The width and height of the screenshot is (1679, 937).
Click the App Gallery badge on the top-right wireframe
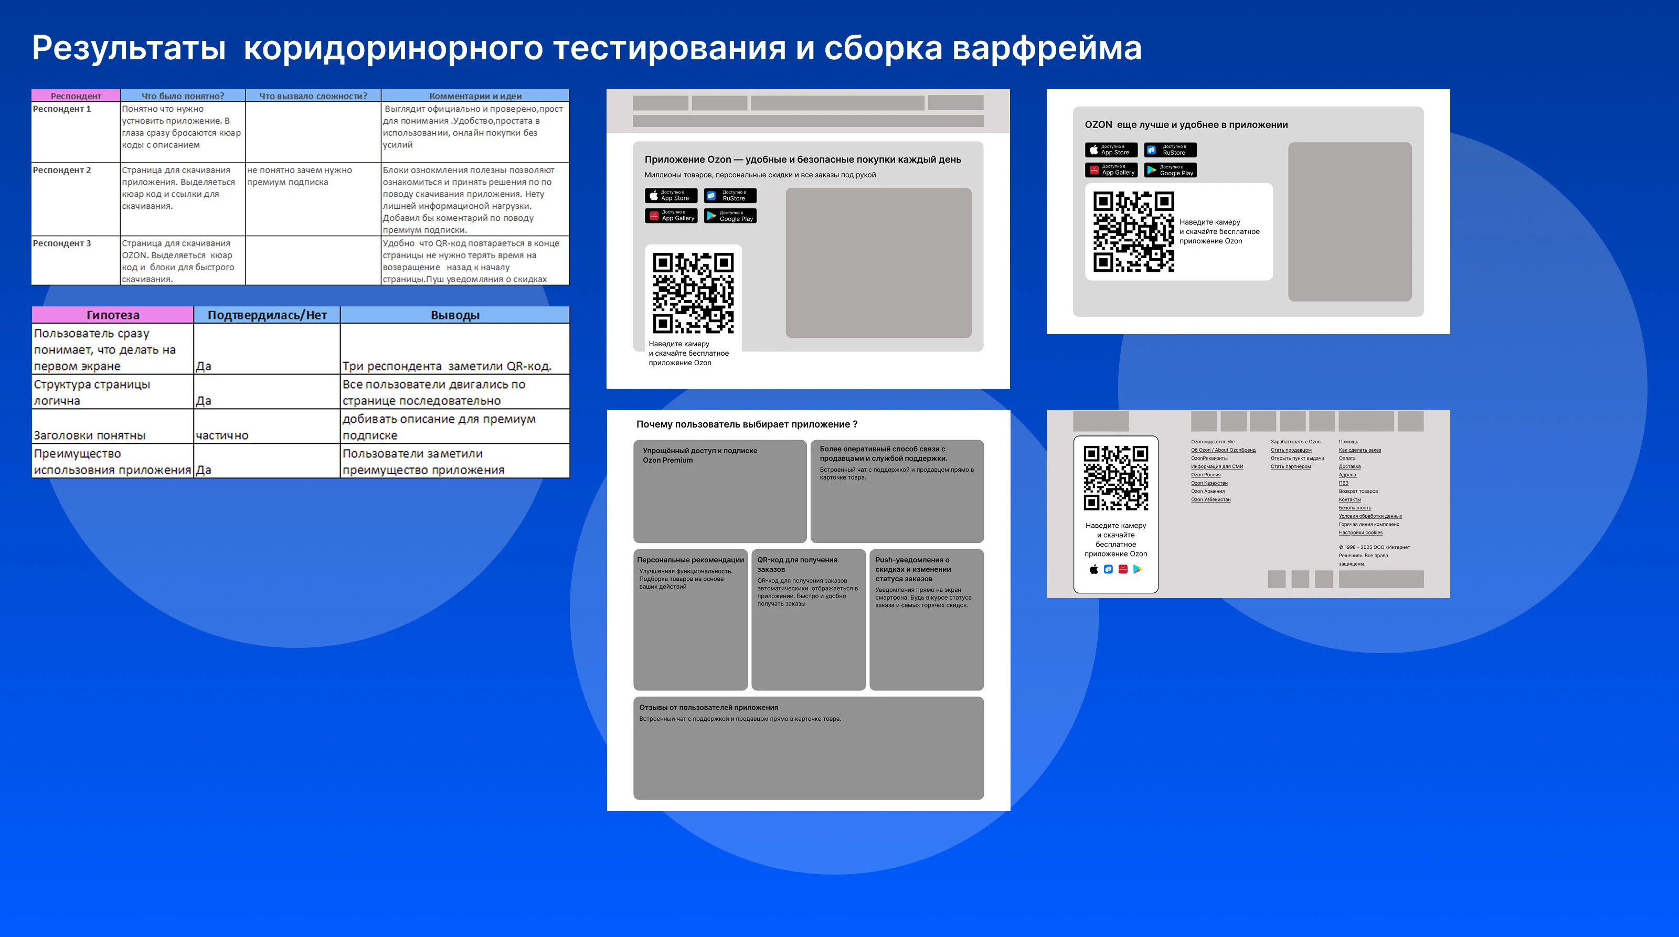click(1111, 171)
